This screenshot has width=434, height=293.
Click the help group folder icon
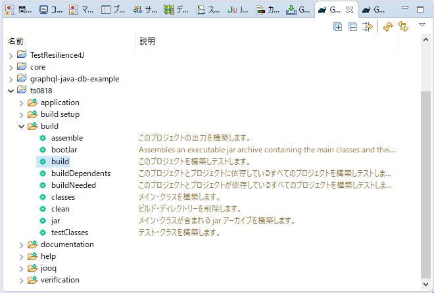pos(32,256)
